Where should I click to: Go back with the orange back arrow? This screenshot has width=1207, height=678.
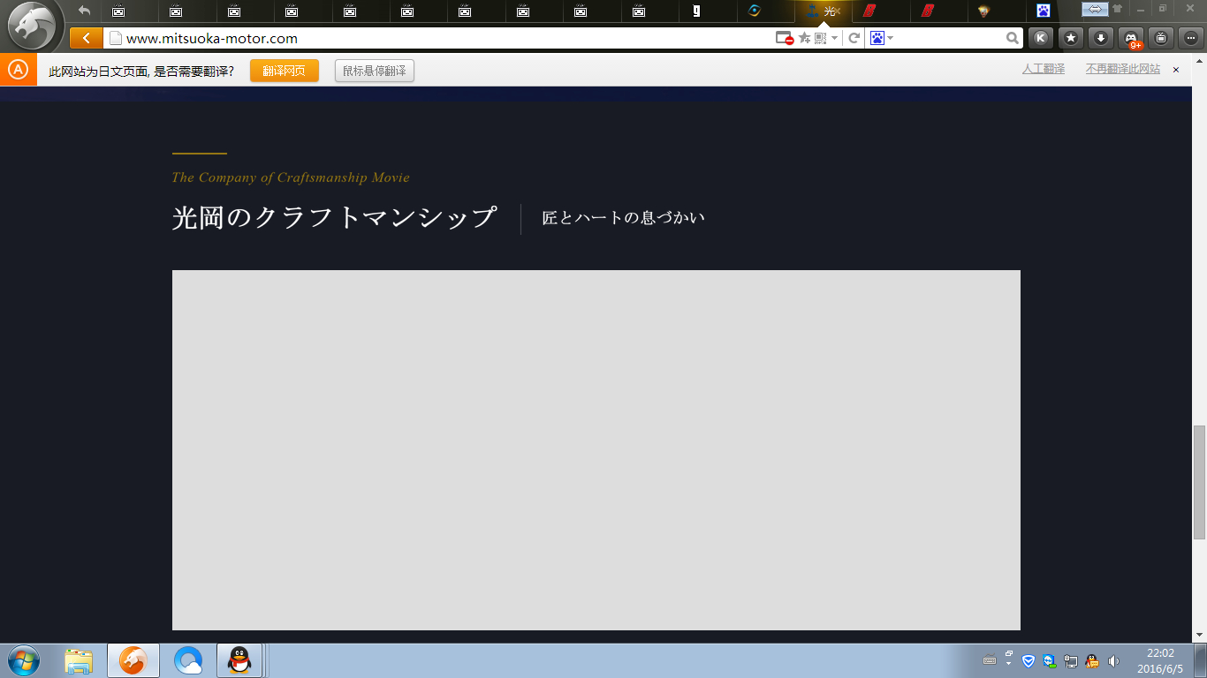[x=86, y=38]
